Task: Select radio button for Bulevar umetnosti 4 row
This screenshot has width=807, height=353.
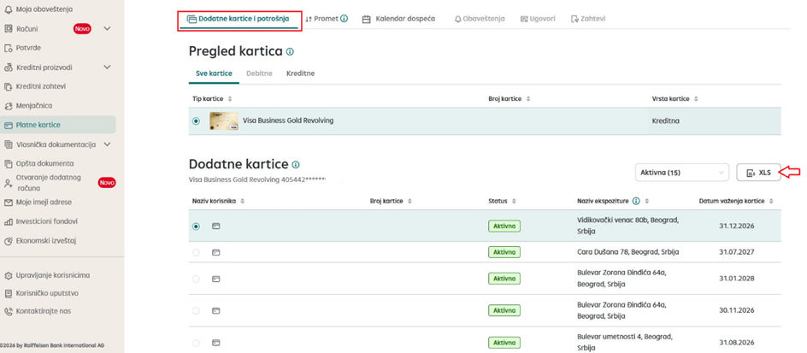Action: pos(196,343)
